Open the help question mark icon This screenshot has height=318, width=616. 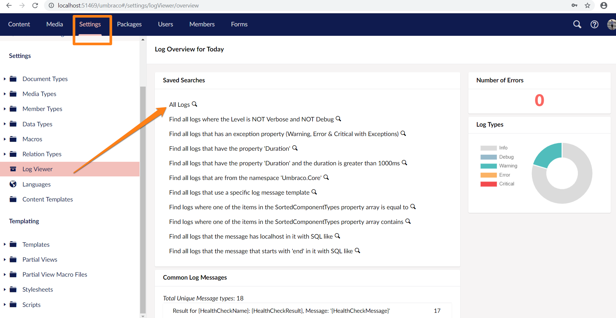594,24
